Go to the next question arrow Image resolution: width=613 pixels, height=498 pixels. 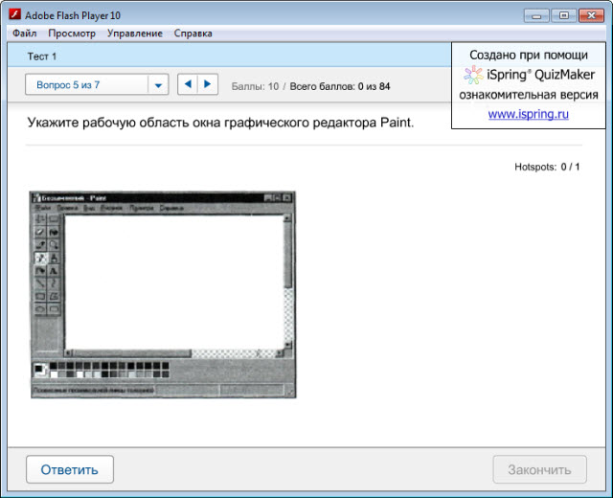[x=207, y=84]
